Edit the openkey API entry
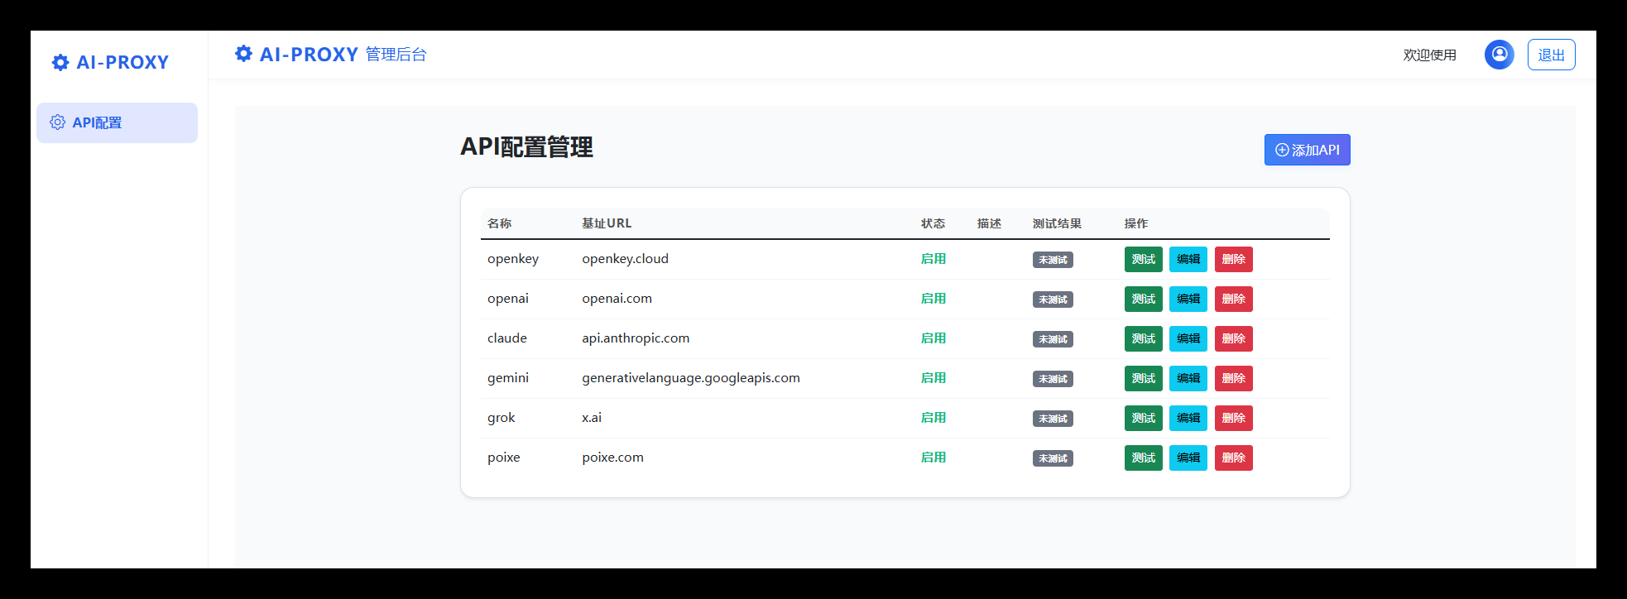The width and height of the screenshot is (1627, 599). tap(1188, 259)
